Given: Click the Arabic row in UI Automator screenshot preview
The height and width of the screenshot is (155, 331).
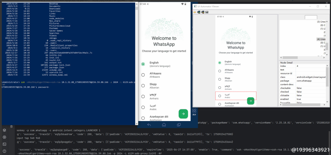Looking at the screenshot, I should (x=236, y=96).
